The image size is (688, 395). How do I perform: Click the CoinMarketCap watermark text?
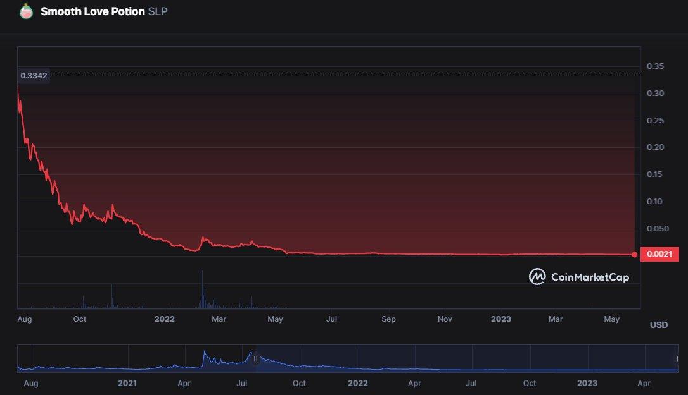coord(590,277)
